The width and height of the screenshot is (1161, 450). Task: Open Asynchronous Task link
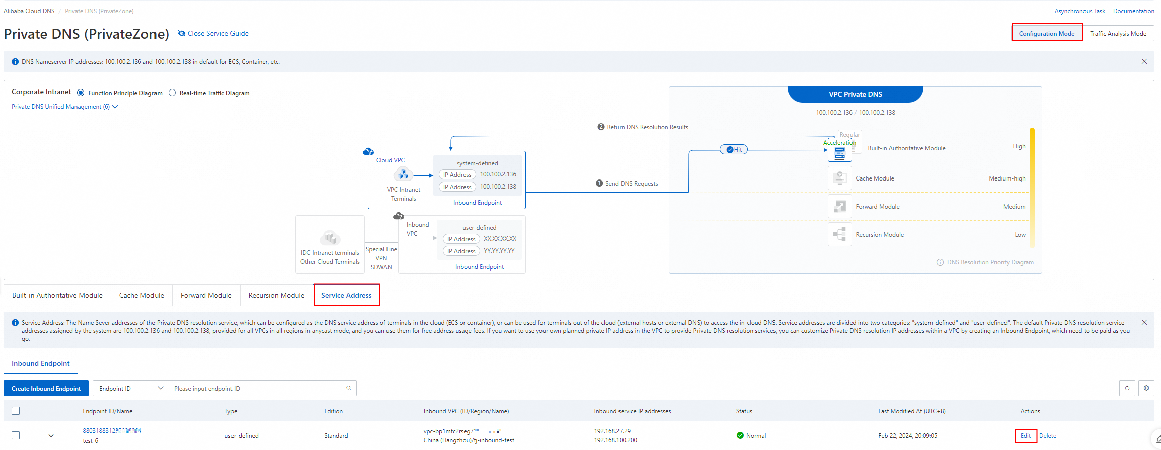click(x=1080, y=11)
